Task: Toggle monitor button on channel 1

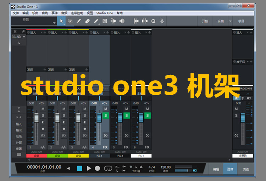Action: (x=43, y=122)
